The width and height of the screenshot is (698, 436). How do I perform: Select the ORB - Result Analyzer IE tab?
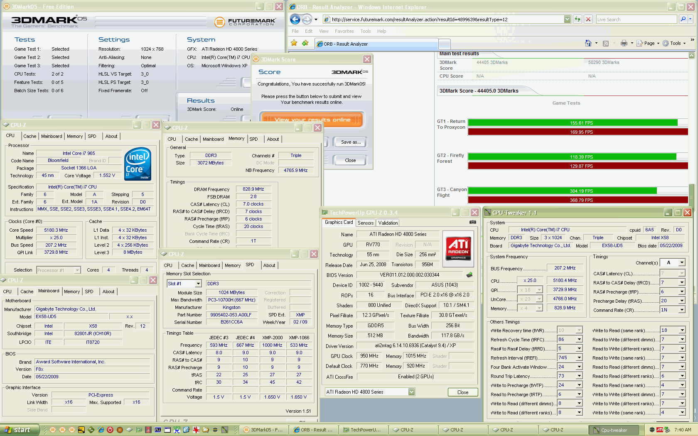click(x=376, y=44)
